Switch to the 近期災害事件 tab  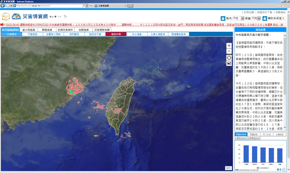65,30
